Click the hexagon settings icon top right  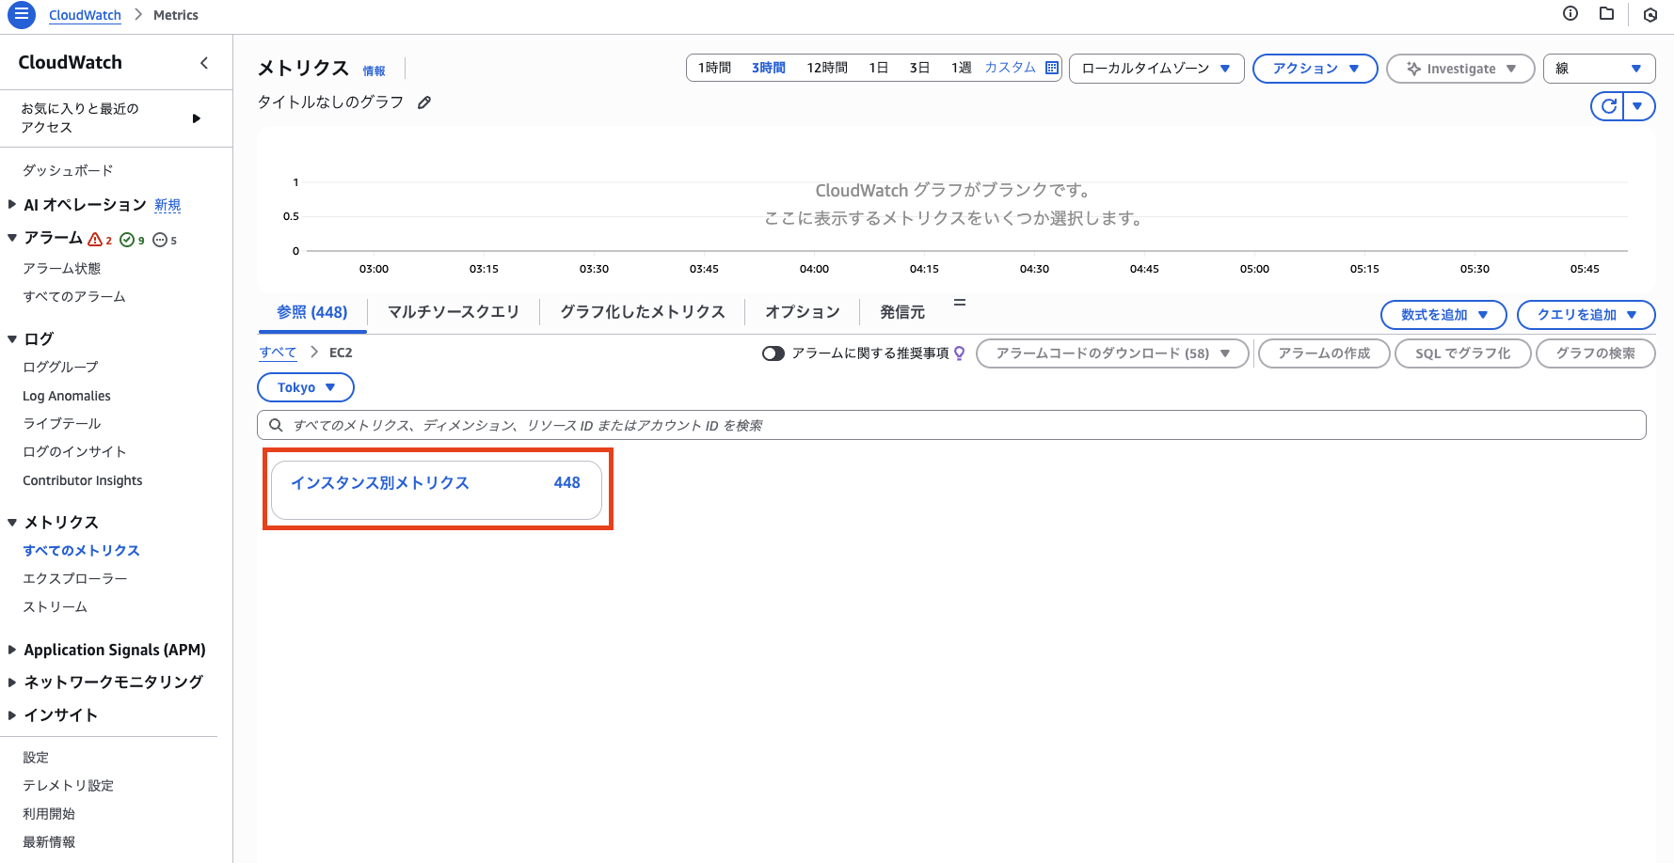point(1650,14)
